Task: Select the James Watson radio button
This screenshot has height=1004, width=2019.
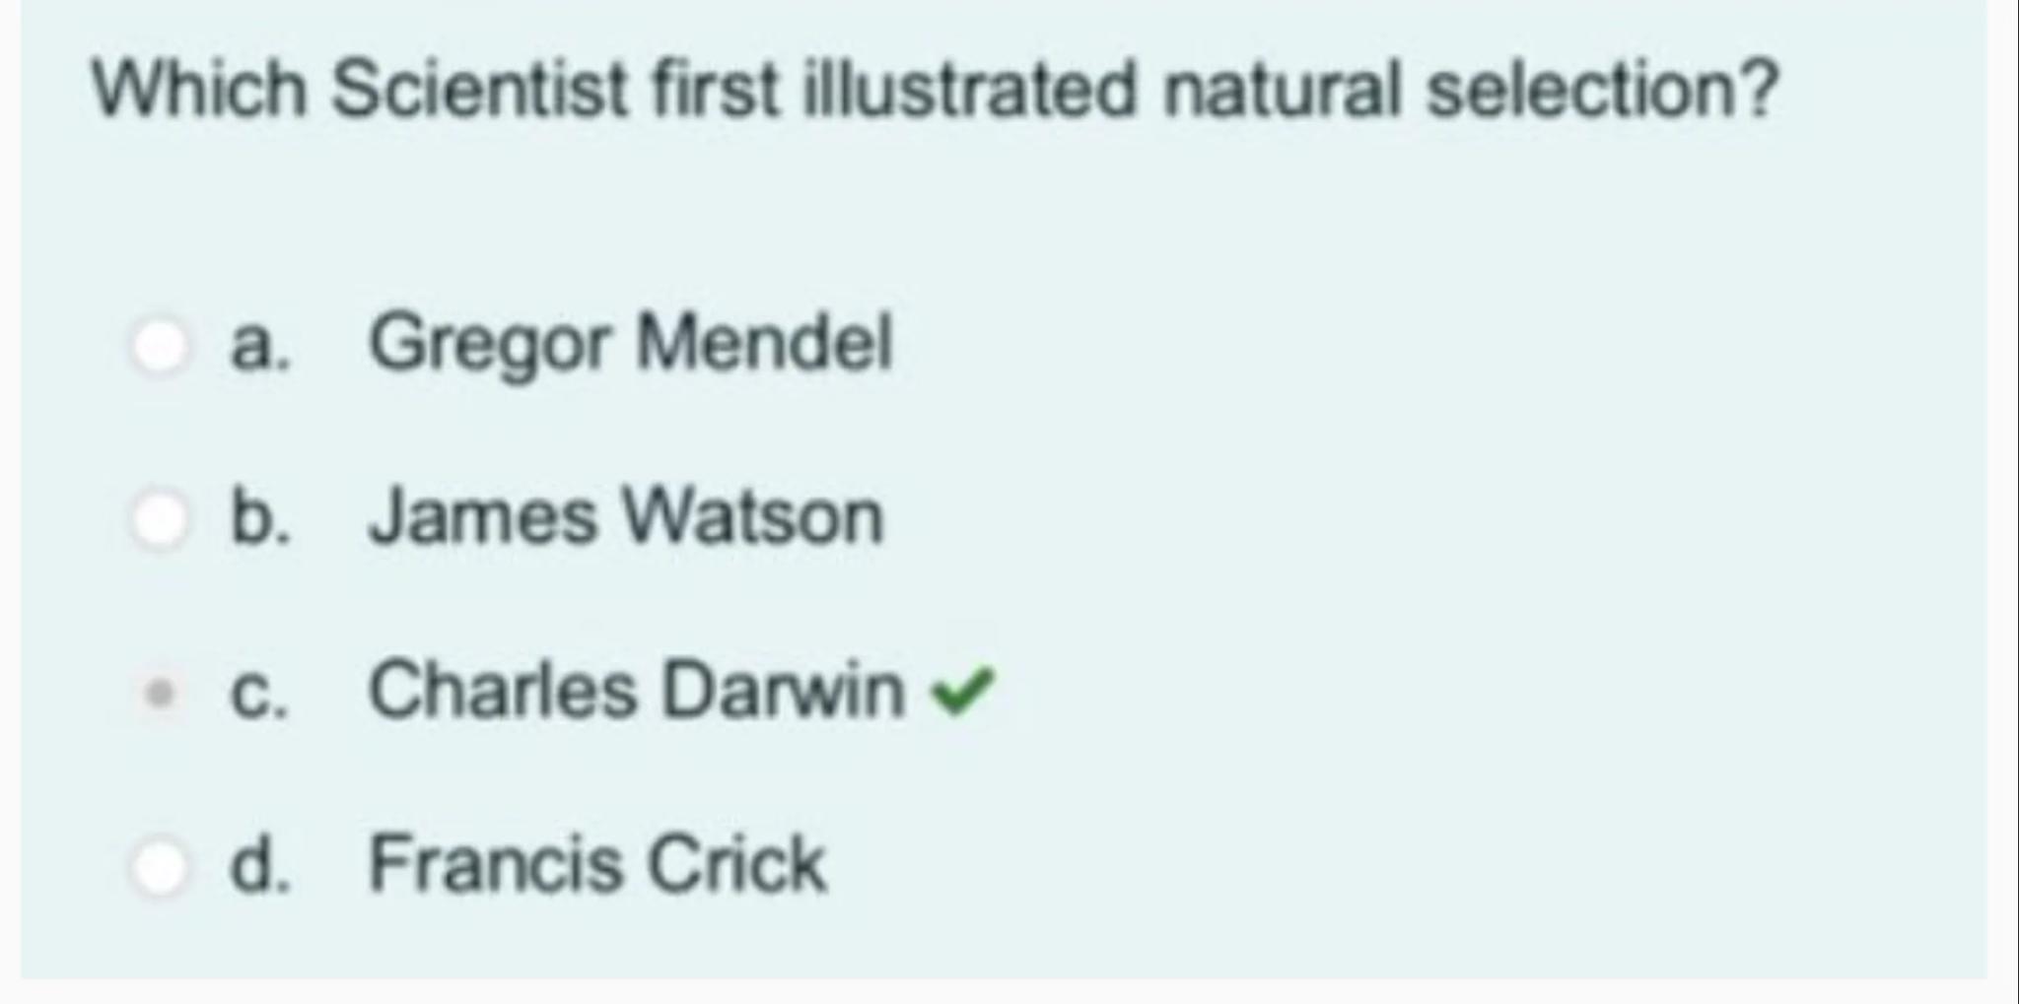Action: point(160,519)
